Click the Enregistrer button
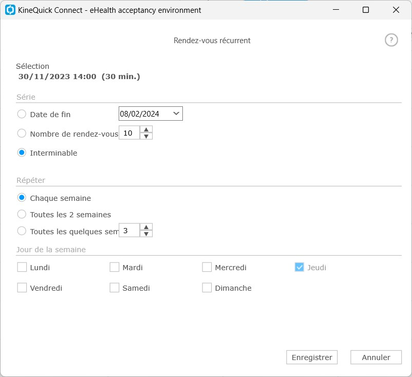Viewport: 412px width, 377px height. coord(312,357)
